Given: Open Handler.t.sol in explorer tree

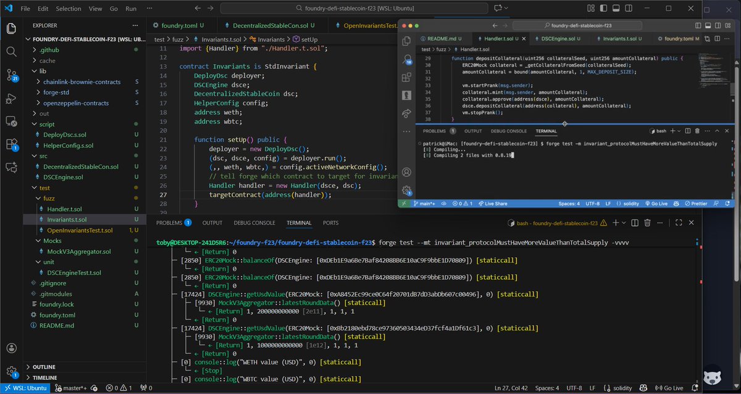Looking at the screenshot, I should (85, 208).
